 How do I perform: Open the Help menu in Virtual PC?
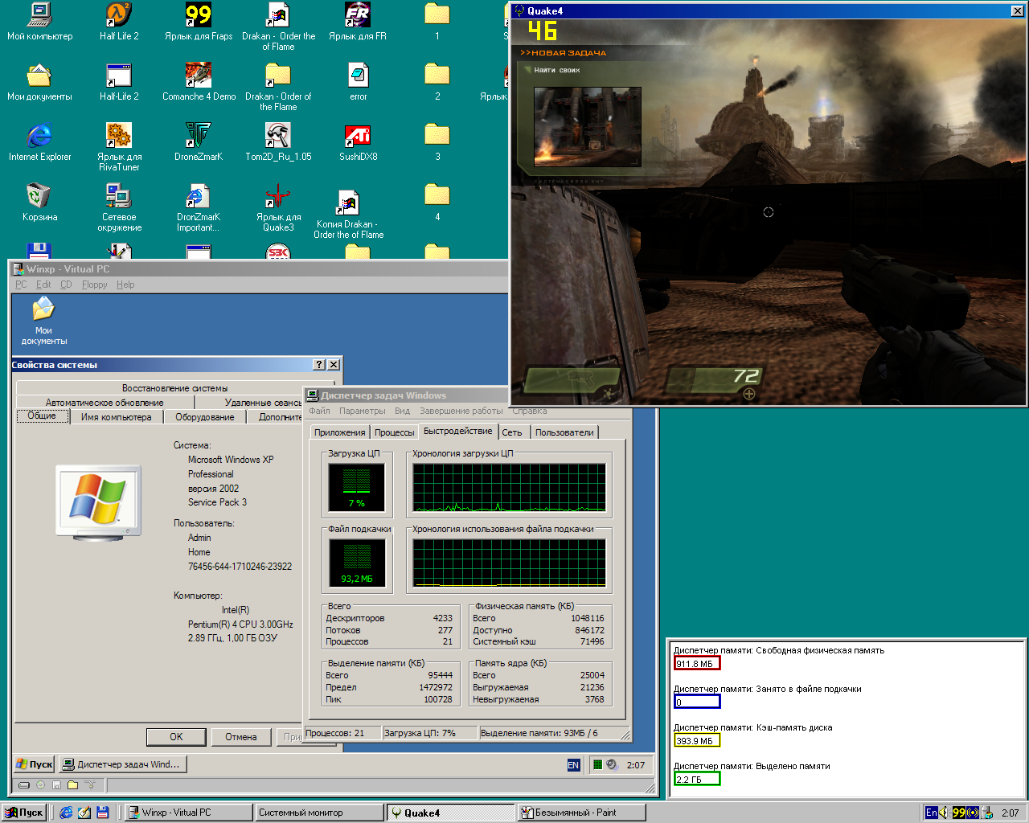125,285
